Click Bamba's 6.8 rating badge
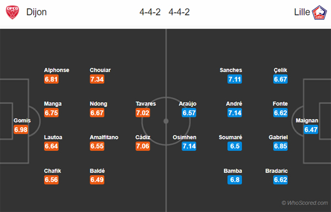This screenshot has height=212, width=331. pyautogui.click(x=235, y=180)
